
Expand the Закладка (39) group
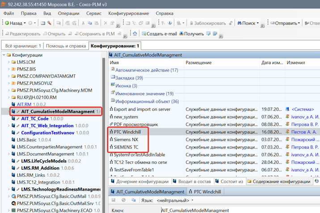129,78
